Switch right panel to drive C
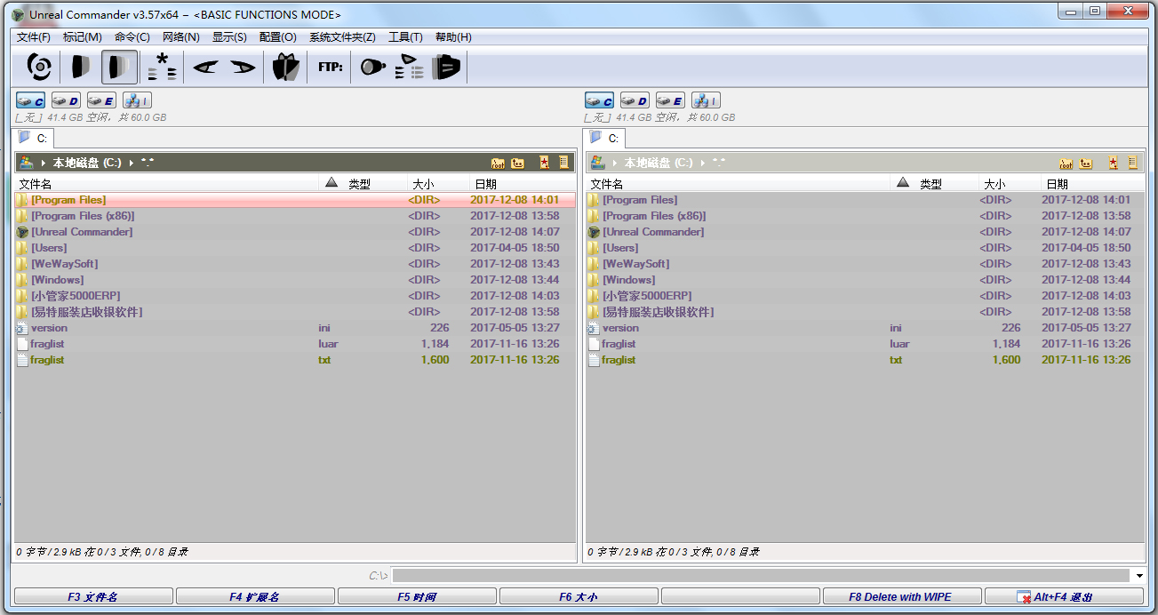 point(600,100)
